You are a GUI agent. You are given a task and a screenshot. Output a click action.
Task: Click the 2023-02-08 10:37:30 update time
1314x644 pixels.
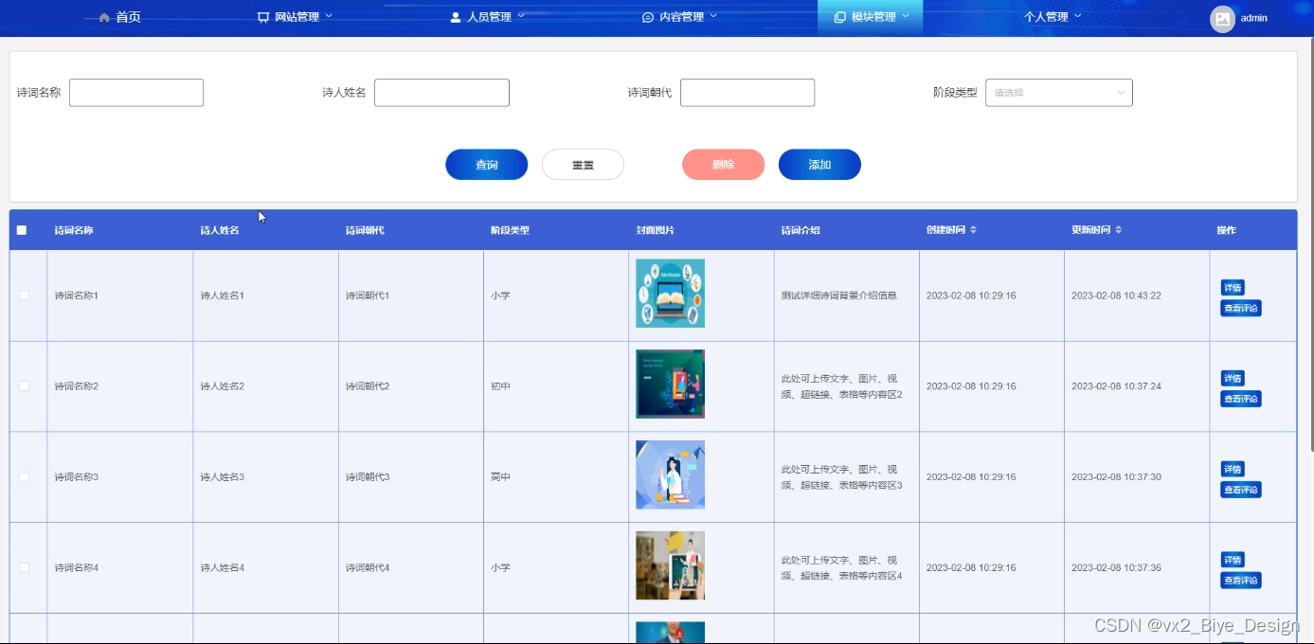tap(1116, 477)
